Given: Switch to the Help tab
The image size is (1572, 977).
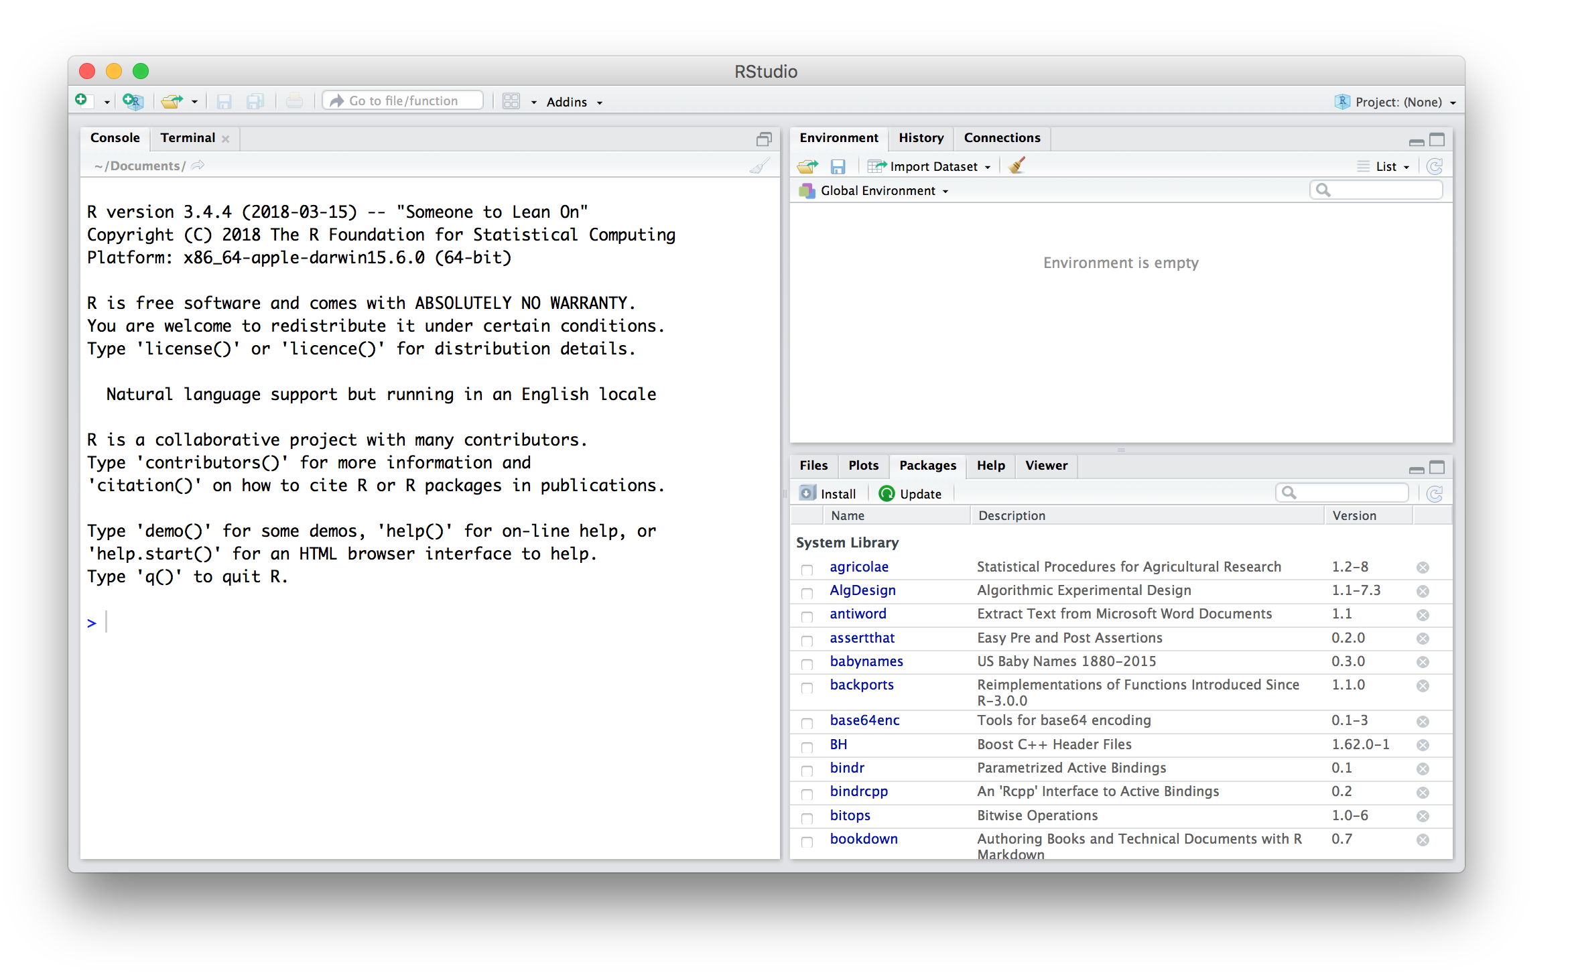Looking at the screenshot, I should 990,466.
